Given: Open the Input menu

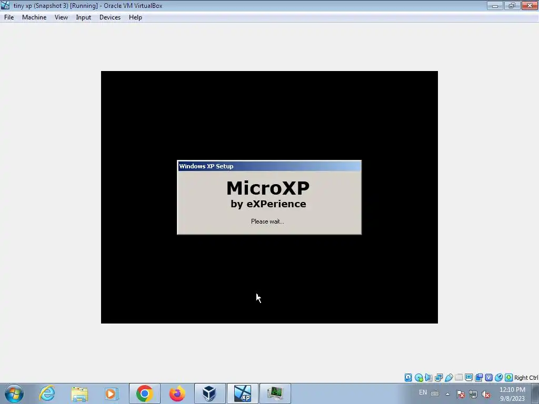Looking at the screenshot, I should [84, 17].
